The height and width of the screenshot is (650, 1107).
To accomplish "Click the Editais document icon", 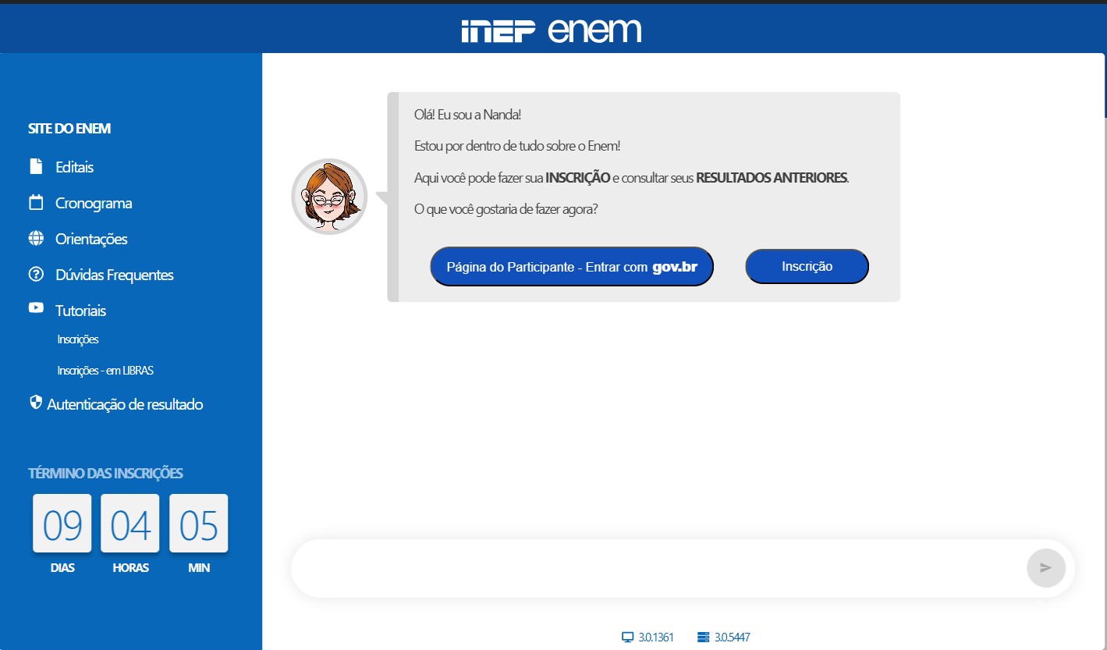I will point(36,166).
